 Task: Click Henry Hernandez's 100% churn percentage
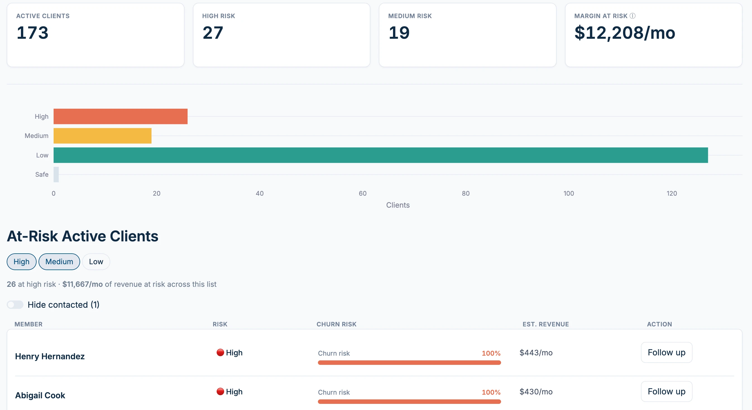pos(491,353)
